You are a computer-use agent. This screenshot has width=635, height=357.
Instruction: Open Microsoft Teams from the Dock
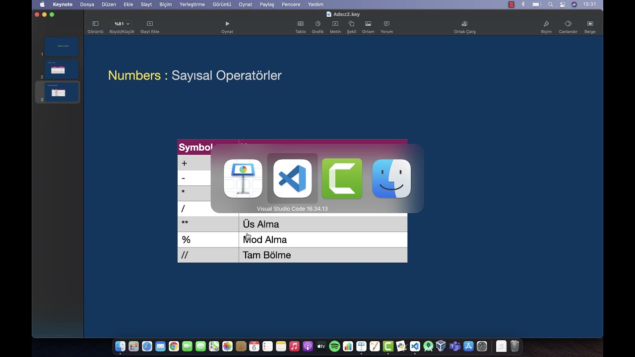click(455, 347)
